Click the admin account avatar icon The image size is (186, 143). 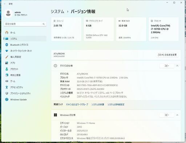click(8, 13)
